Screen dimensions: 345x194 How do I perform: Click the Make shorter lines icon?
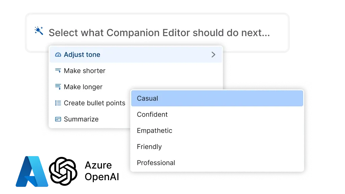point(58,71)
